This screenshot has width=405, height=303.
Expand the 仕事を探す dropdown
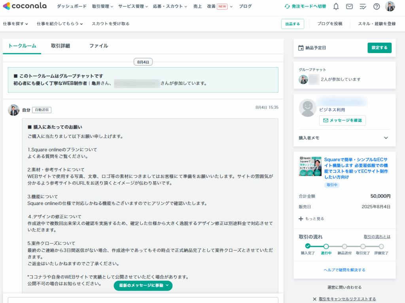(x=15, y=24)
